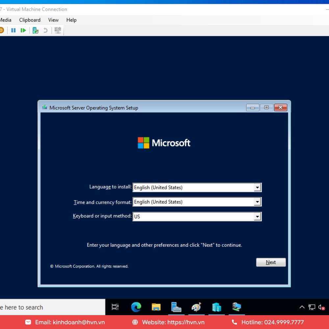
Task: Click the Enhanced Session toolbar icon
Action: coord(58,30)
